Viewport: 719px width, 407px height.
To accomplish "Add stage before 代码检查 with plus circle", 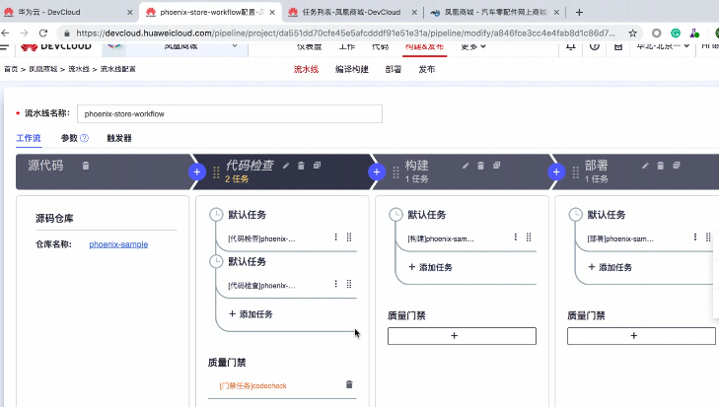I will tap(196, 171).
